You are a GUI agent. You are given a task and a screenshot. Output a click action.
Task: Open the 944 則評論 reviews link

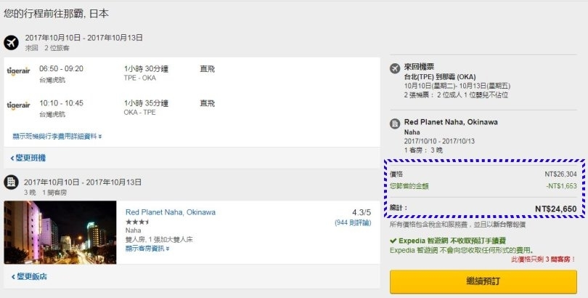[x=352, y=222]
